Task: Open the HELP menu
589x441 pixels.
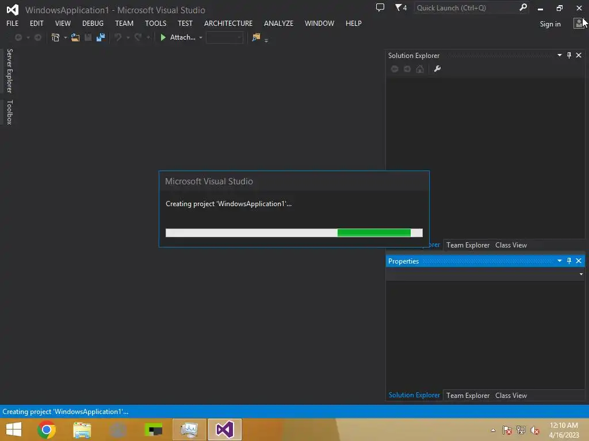Action: click(x=354, y=23)
